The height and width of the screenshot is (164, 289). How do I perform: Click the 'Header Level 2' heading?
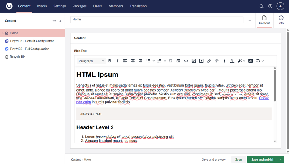tap(95, 127)
